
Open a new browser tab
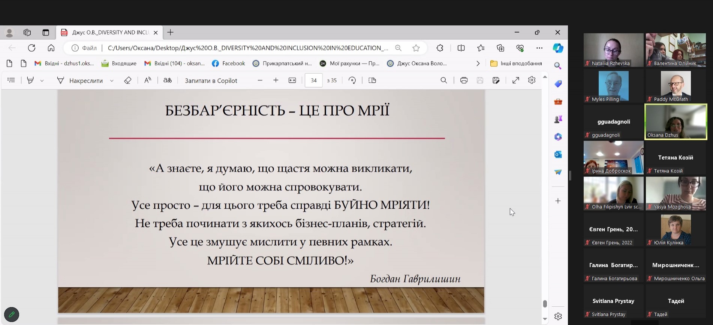pyautogui.click(x=170, y=33)
